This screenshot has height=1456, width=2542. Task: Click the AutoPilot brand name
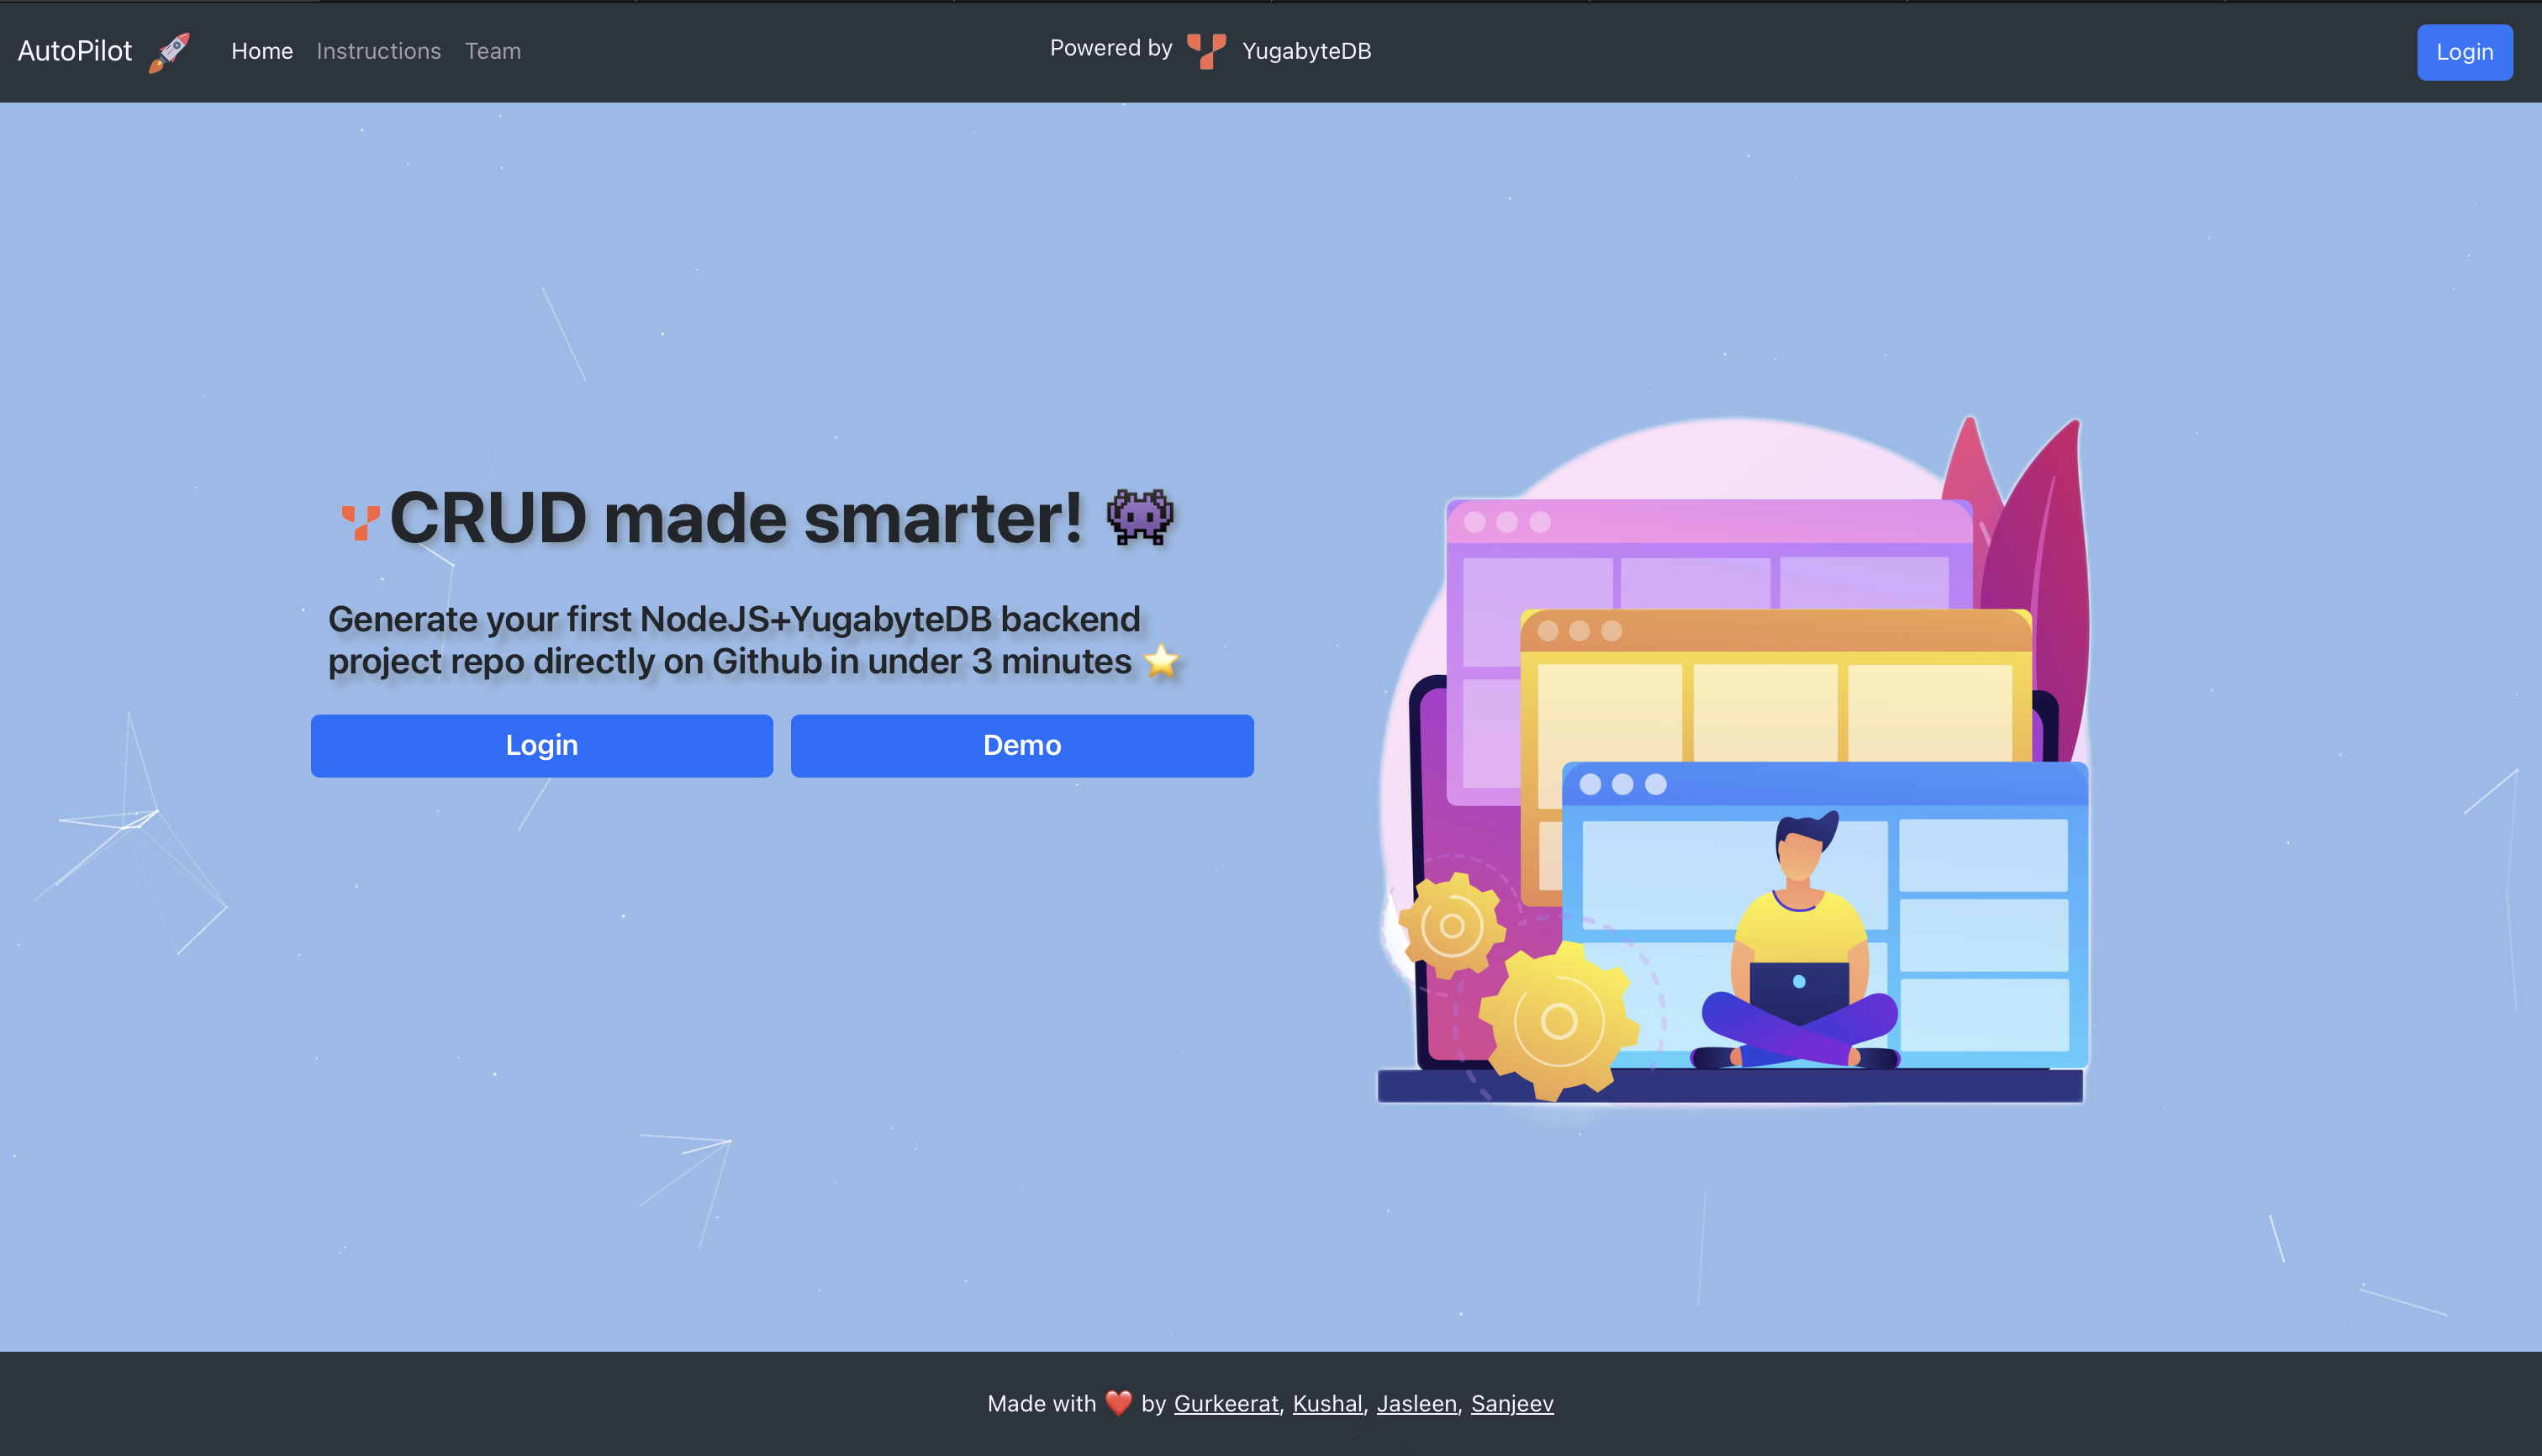coord(75,51)
